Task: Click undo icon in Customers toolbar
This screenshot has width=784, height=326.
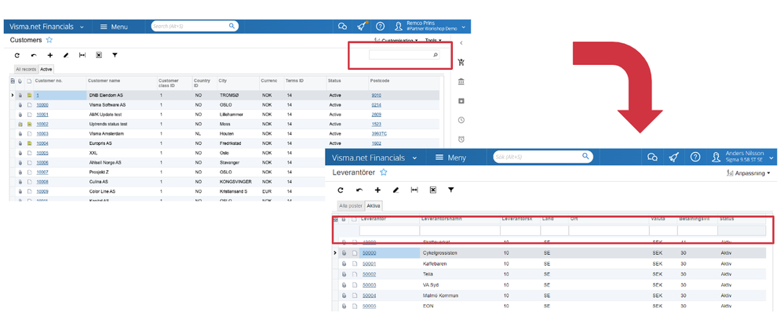Action: 34,56
